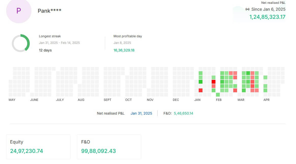Click profit amount 16,36,329.18
This screenshot has height=164, width=296.
124,50
